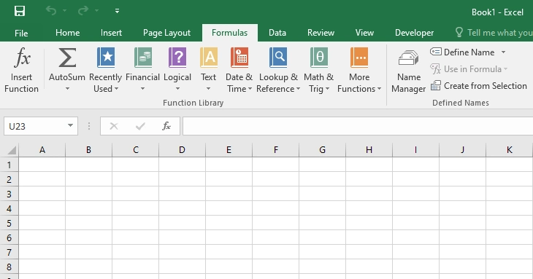This screenshot has width=533, height=279.
Task: Click the Enter checkmark icon in formula bar
Action: (x=140, y=127)
